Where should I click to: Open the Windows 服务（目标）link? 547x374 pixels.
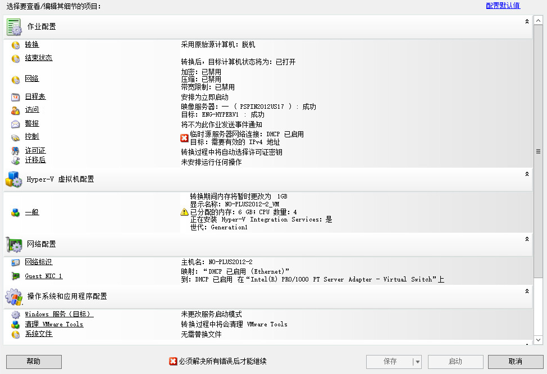click(x=59, y=314)
